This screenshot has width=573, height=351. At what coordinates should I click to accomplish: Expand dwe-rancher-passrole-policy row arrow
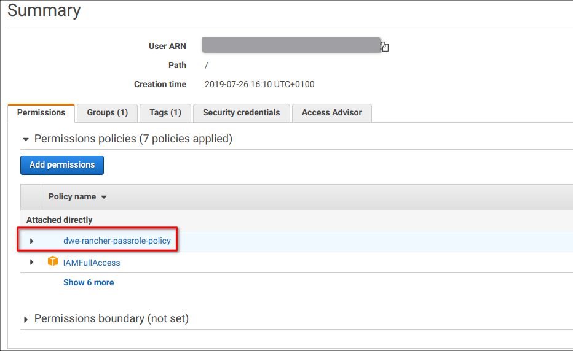click(x=32, y=241)
